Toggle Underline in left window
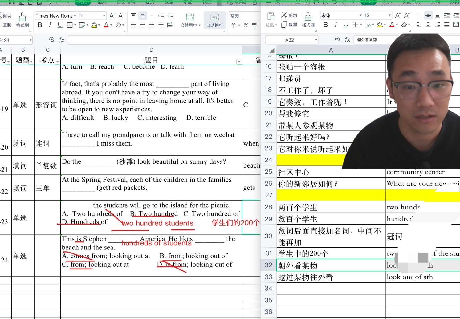This screenshot has width=460, height=319. 60,25
